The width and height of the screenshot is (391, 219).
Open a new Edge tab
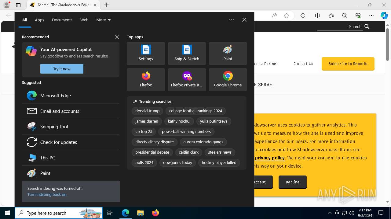coord(106,5)
